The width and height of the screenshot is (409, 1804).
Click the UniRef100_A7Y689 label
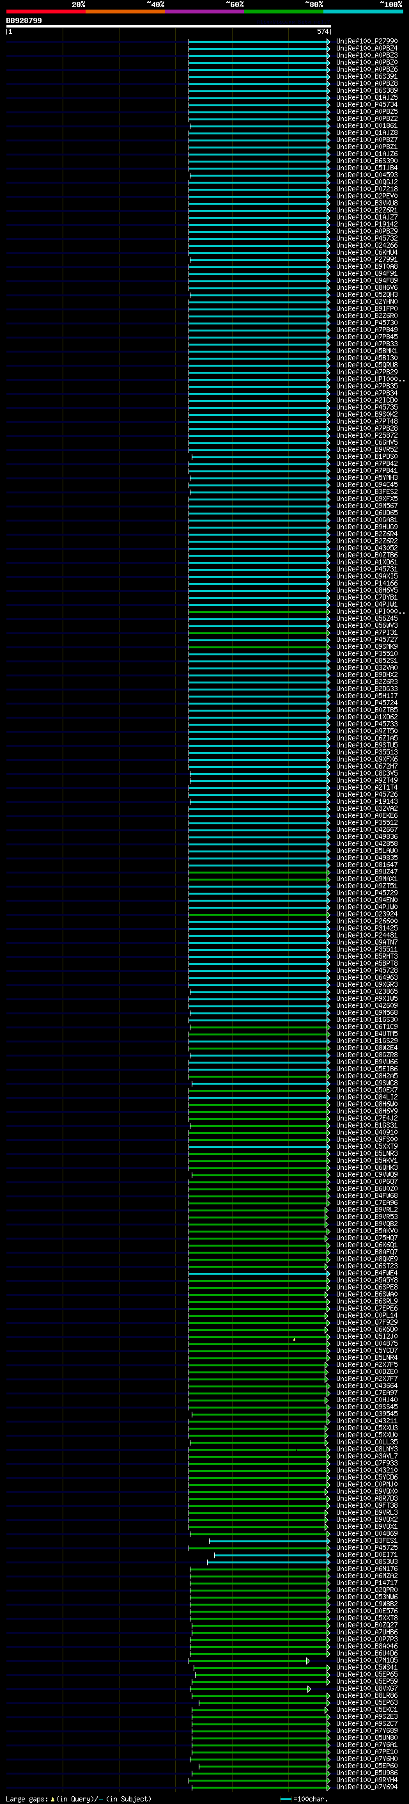[x=367, y=1730]
